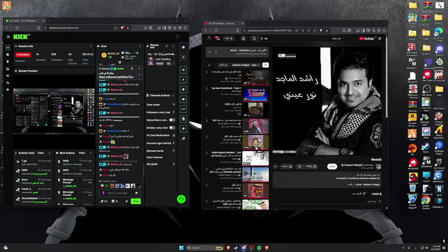Open the Kick hamburger menu
The width and height of the screenshot is (448, 252).
point(8,37)
